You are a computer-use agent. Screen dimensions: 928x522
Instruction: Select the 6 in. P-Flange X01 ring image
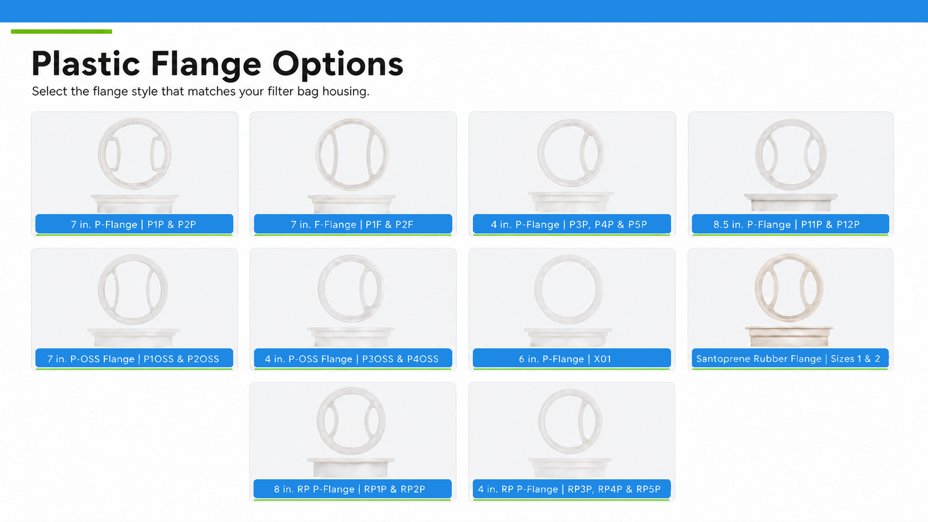(x=569, y=301)
